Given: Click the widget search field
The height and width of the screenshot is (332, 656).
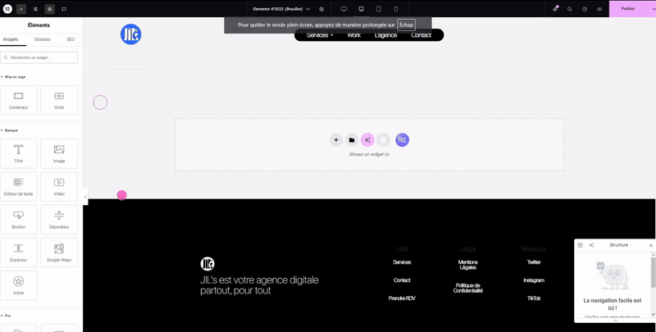Looking at the screenshot, I should (x=39, y=57).
